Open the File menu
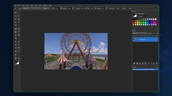 [x=16, y=5]
